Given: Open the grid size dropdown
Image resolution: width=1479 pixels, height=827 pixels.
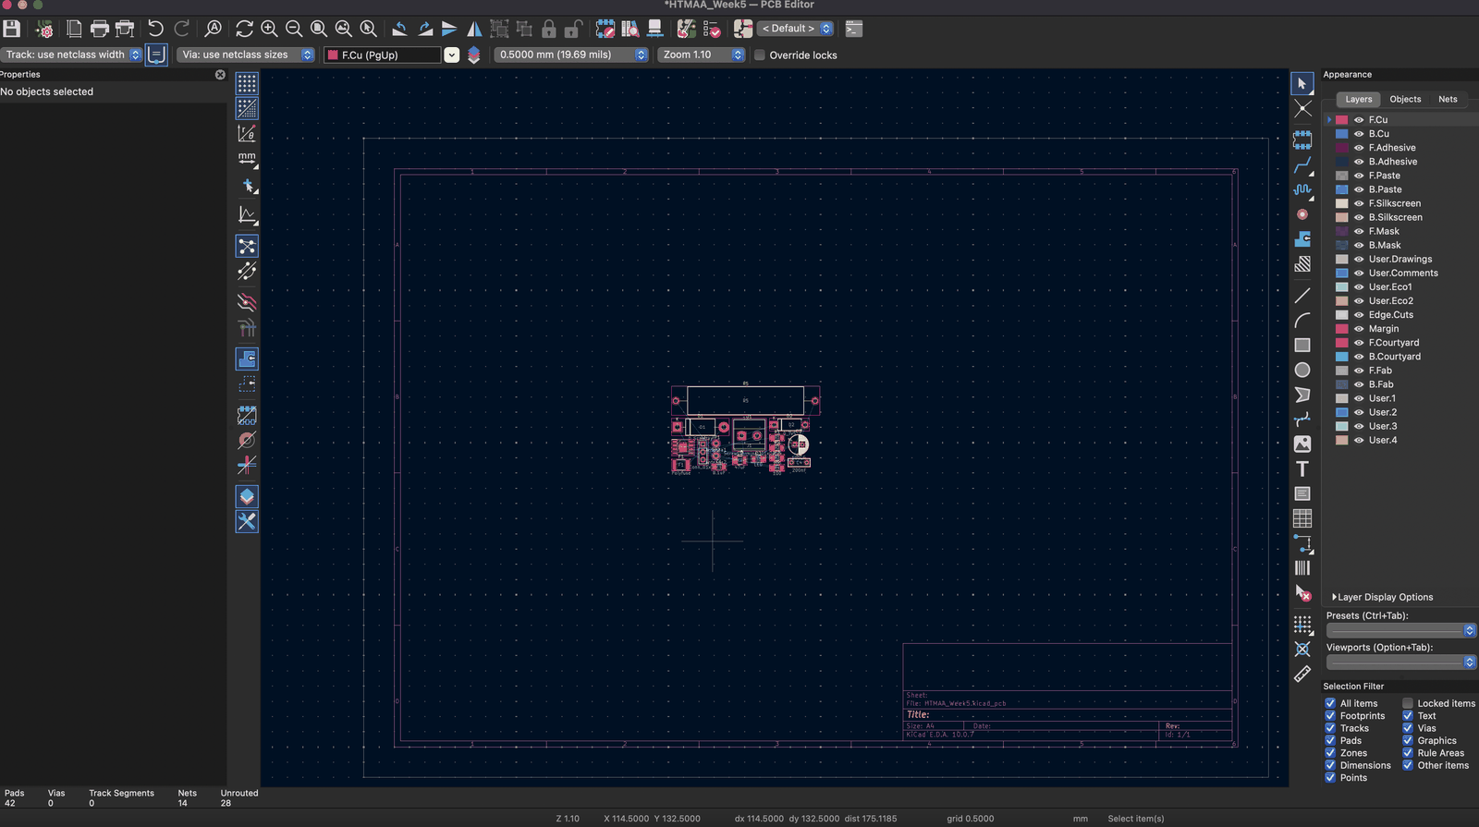Looking at the screenshot, I should (571, 55).
